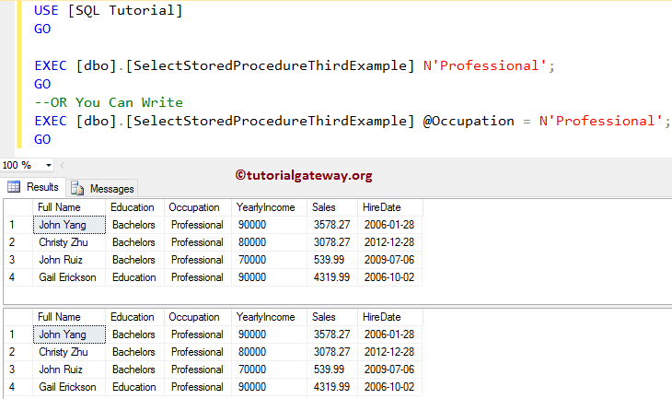
Task: Click the 2012-12-28 hire date in upper grid
Action: [390, 242]
